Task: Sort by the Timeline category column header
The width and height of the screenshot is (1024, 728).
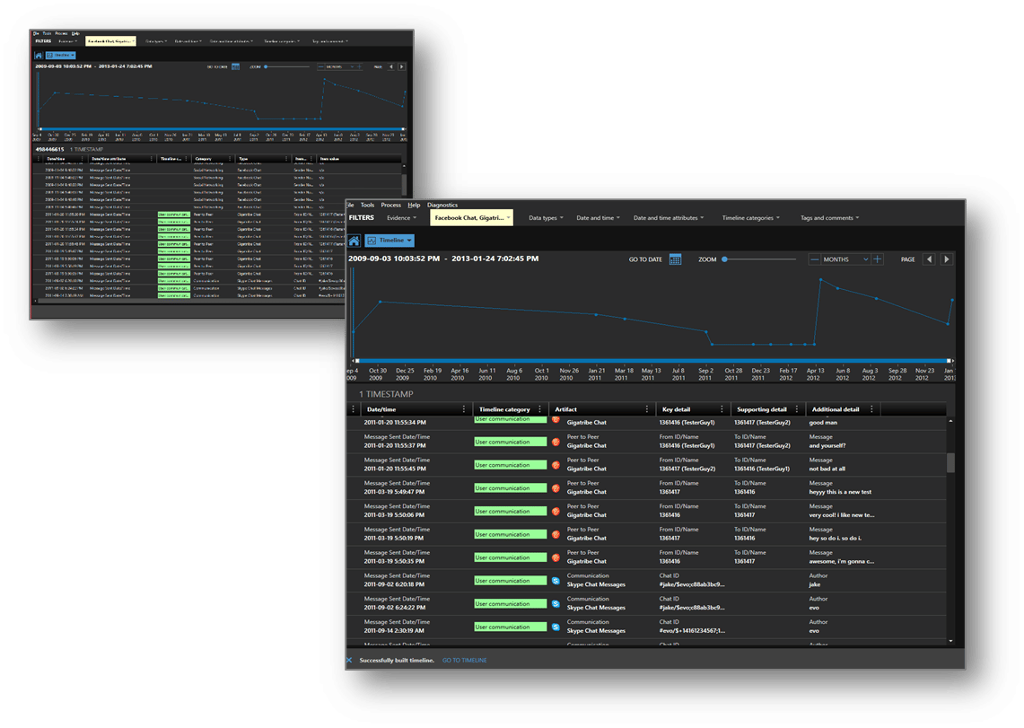Action: pos(504,409)
